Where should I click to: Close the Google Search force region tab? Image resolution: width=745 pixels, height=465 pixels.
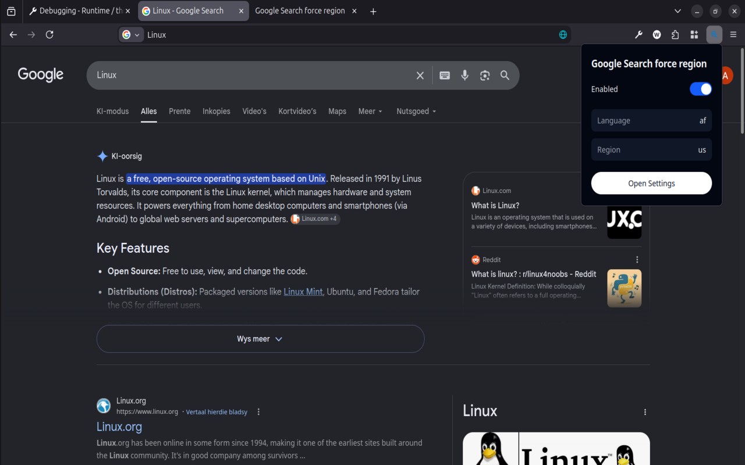coord(353,11)
